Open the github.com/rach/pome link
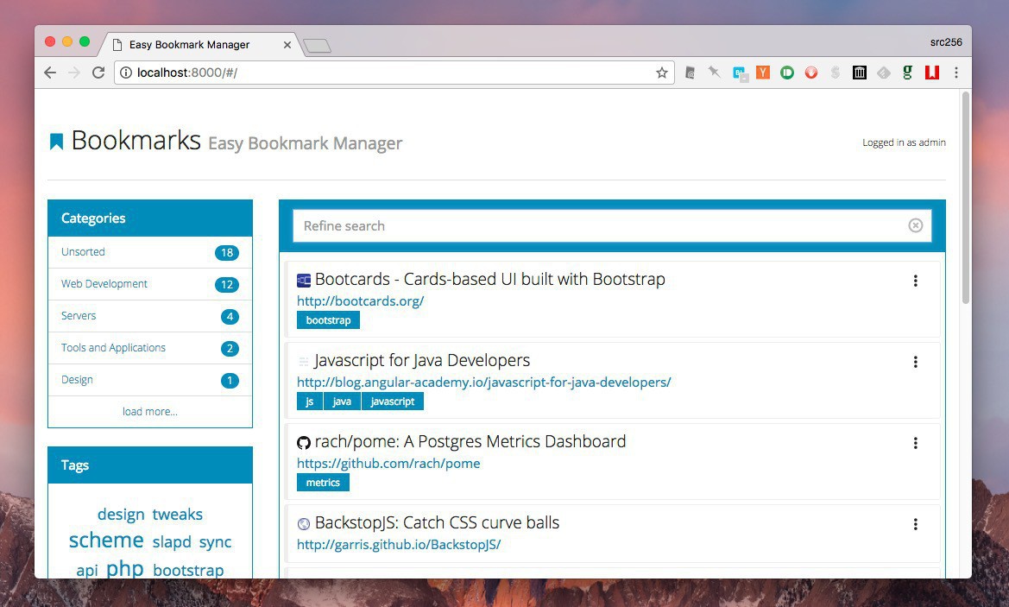1009x607 pixels. coord(388,463)
